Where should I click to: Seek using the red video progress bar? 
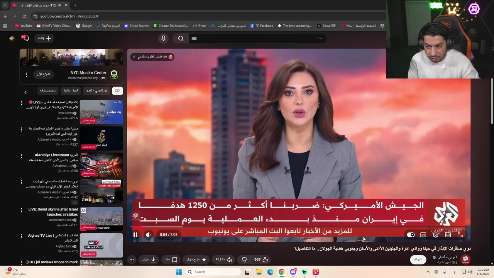[x=299, y=227]
